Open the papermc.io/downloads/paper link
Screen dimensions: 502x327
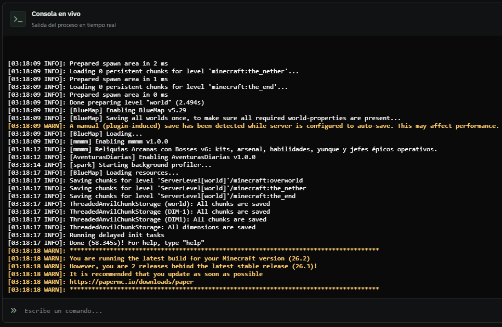(132, 282)
